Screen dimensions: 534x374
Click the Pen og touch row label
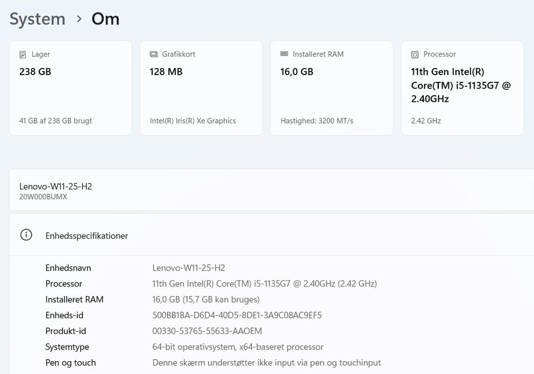(x=71, y=362)
